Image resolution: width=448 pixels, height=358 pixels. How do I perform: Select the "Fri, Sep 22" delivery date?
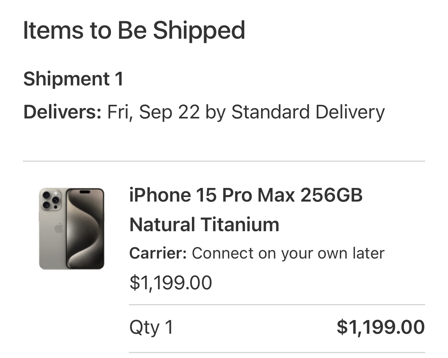click(x=153, y=112)
